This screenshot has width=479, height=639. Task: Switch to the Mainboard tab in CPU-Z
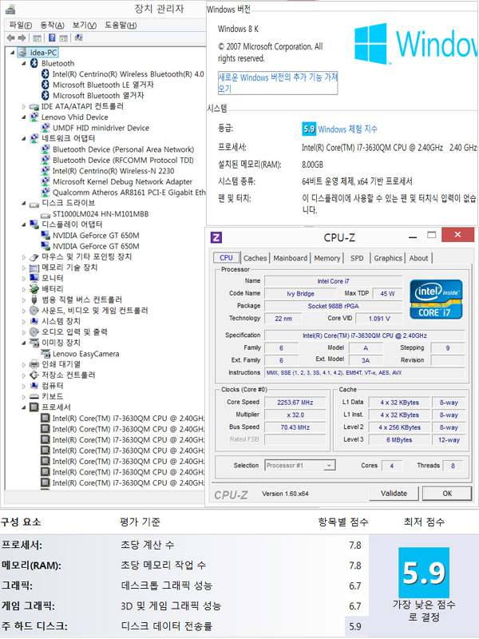[x=291, y=258]
